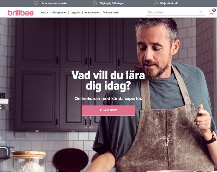Screen dimensions: 217x172
Task: Select Skapa konto link
Action: click(91, 12)
